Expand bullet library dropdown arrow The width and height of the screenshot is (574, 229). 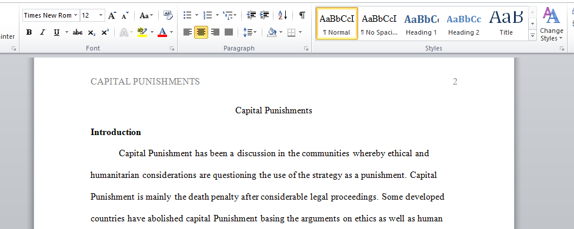point(196,15)
